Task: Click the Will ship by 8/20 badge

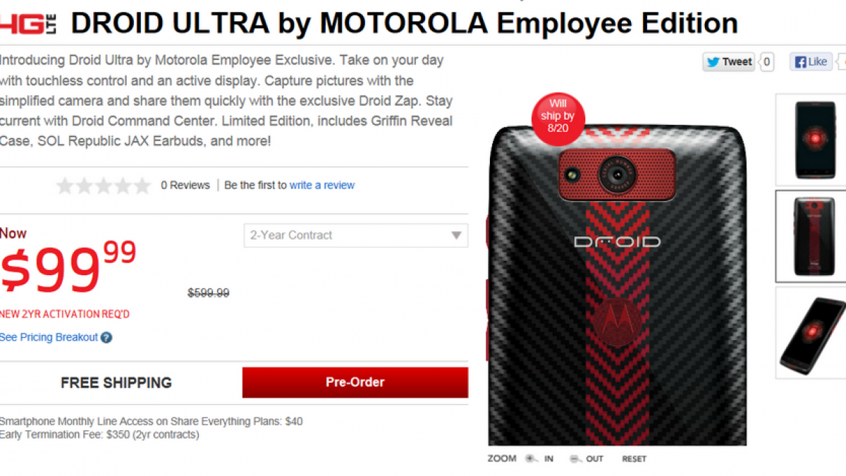Action: (558, 117)
